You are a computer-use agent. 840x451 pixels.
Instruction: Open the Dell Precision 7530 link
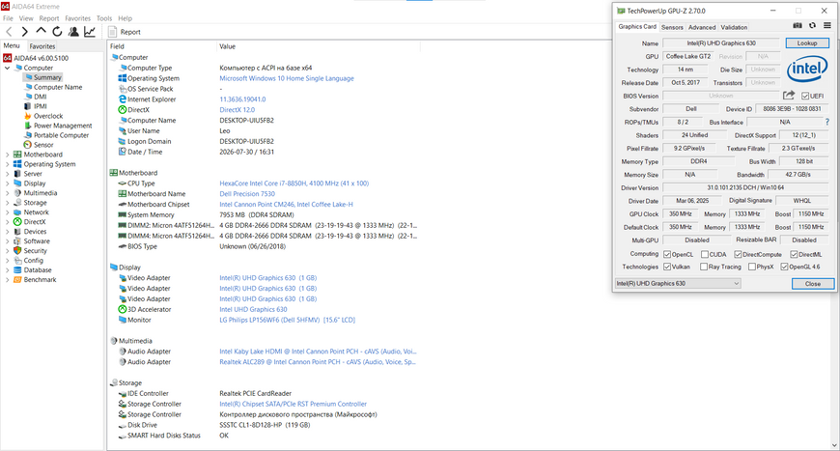[x=247, y=194]
